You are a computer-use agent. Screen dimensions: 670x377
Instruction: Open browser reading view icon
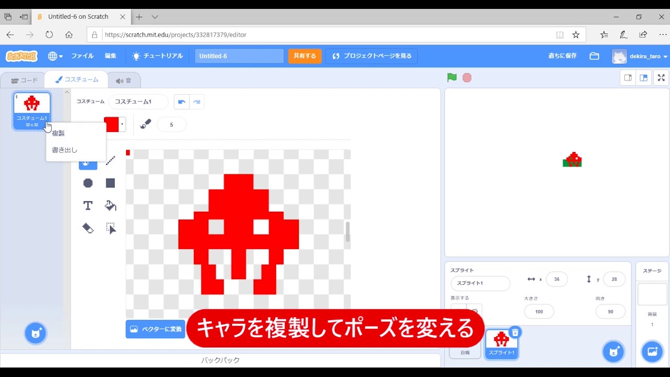pos(560,35)
